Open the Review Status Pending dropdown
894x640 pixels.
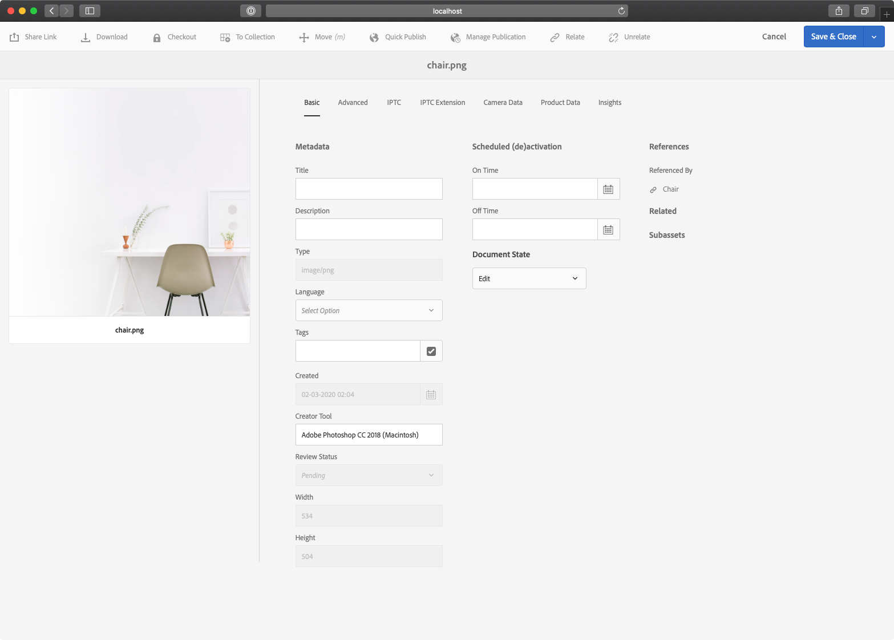coord(369,475)
